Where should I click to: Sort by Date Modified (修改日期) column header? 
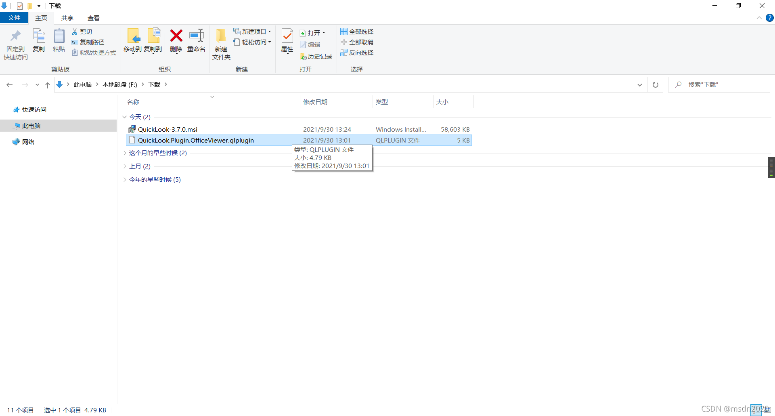[x=315, y=102]
